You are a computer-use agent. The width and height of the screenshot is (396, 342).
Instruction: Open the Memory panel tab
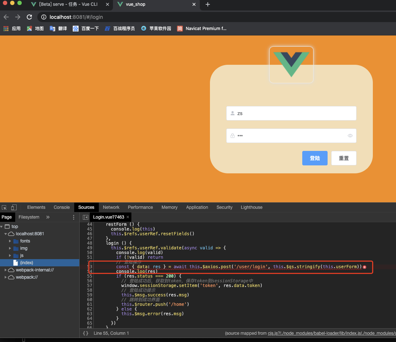point(169,207)
